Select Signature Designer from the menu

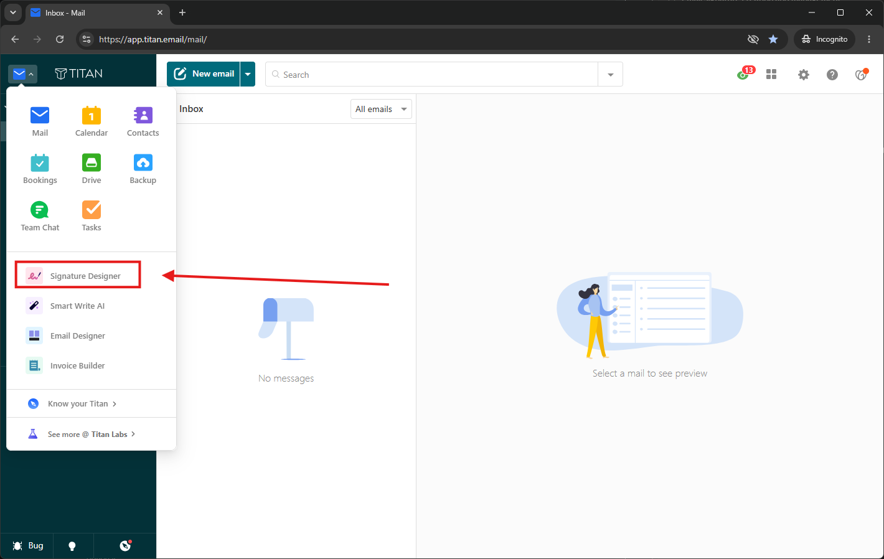[78, 275]
